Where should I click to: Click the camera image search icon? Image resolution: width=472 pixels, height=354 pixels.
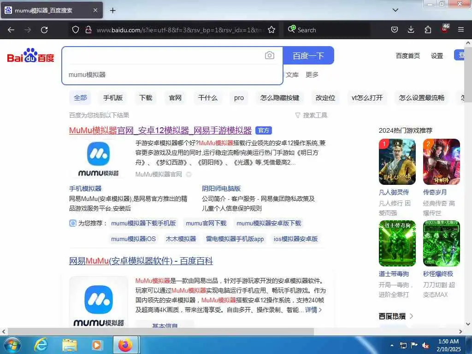pos(269,55)
